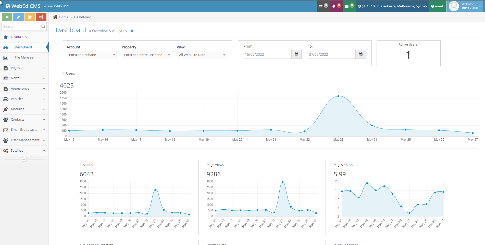485x245 pixels.
Task: Open Favourites from the sidebar
Action: tap(19, 37)
